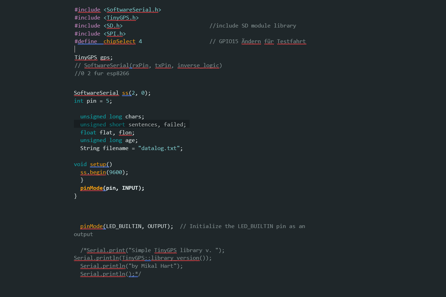
Task: Click the 'Serial.println(TinyGPS::library_version());' line
Action: 143,258
